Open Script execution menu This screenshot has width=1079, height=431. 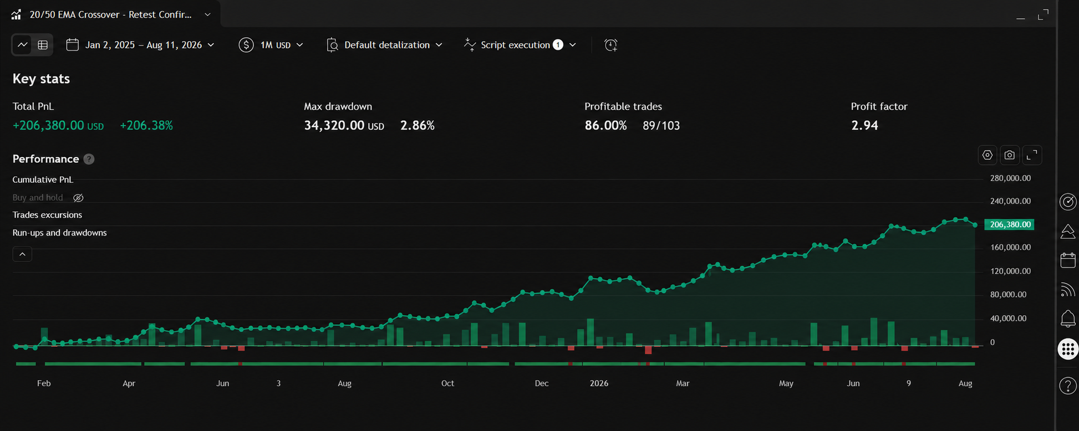click(x=520, y=45)
